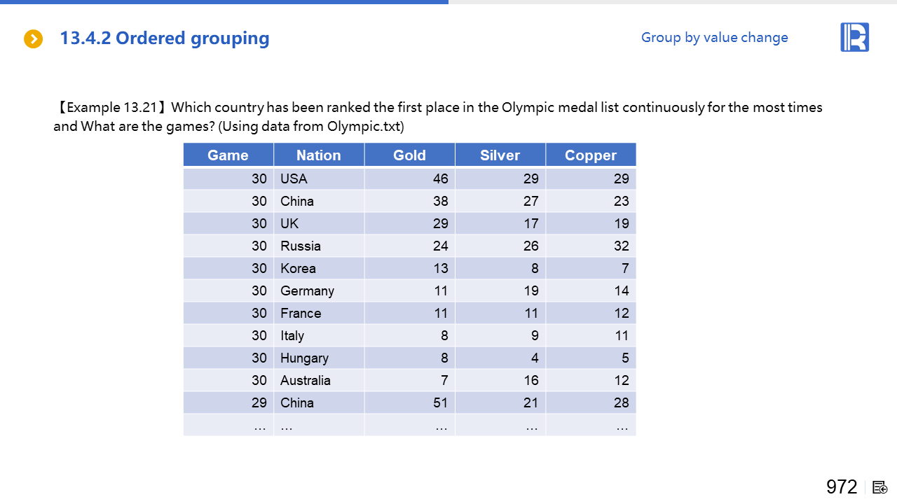This screenshot has width=897, height=504.
Task: Click the orange chevron bullet icon
Action: pos(34,39)
